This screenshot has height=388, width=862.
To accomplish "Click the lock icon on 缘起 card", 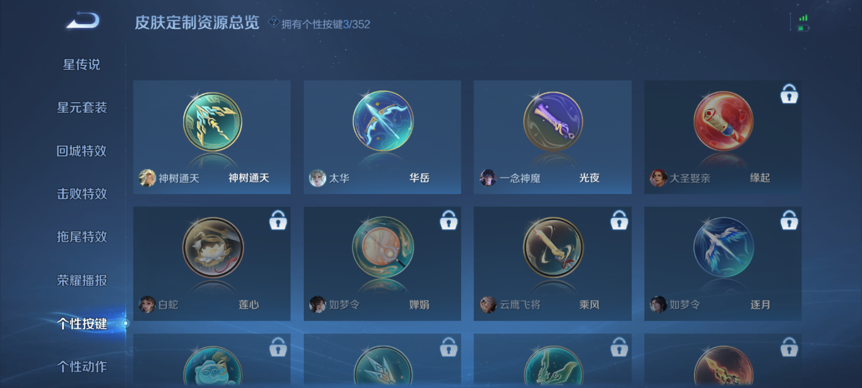I will (789, 94).
